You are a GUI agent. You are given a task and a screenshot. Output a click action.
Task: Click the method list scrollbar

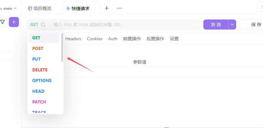pos(62,47)
